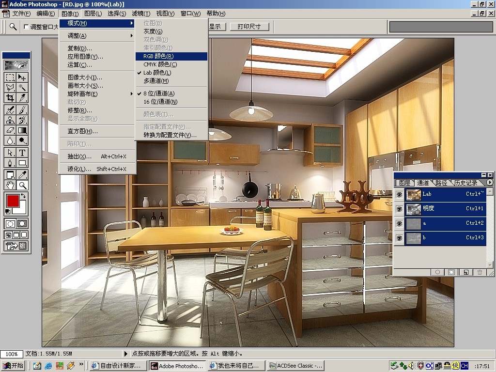The height and width of the screenshot is (372, 496).
Task: Select the Clone Stamp tool
Action: [x=10, y=120]
